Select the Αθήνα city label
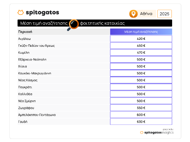The height and width of the screenshot is (142, 190). pyautogui.click(x=146, y=14)
